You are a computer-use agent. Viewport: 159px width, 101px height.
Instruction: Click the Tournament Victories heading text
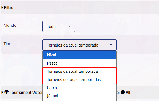click(26, 93)
